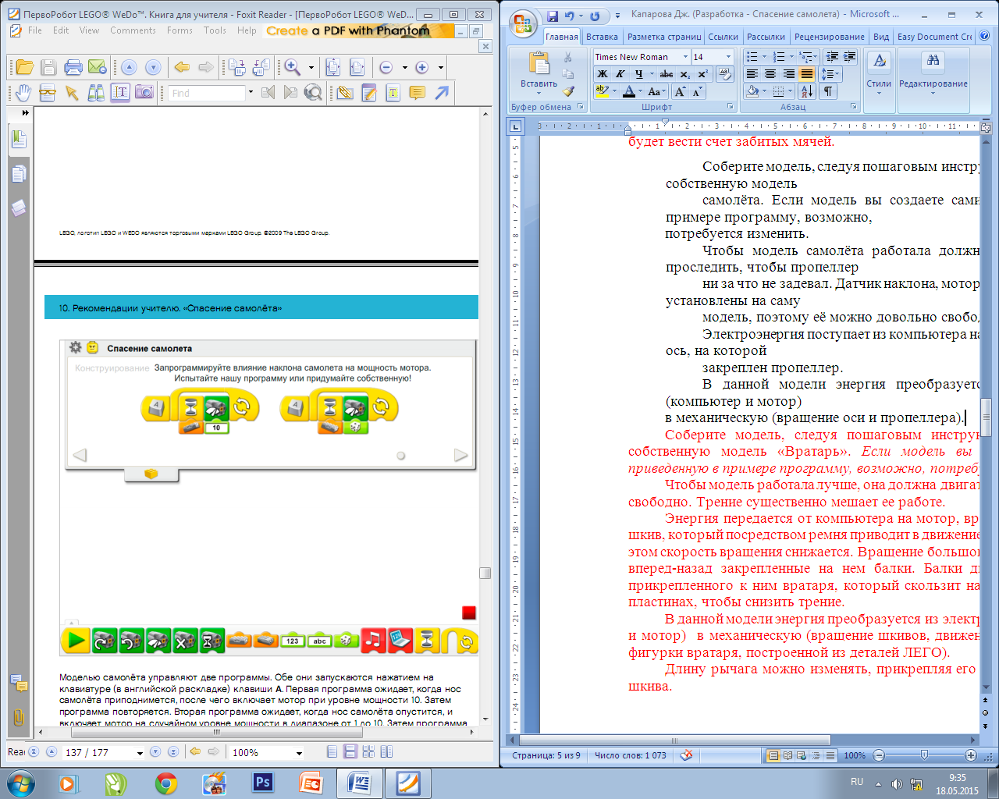The width and height of the screenshot is (999, 799).
Task: Switch to the Вставка ribbon tab
Action: pyautogui.click(x=602, y=37)
